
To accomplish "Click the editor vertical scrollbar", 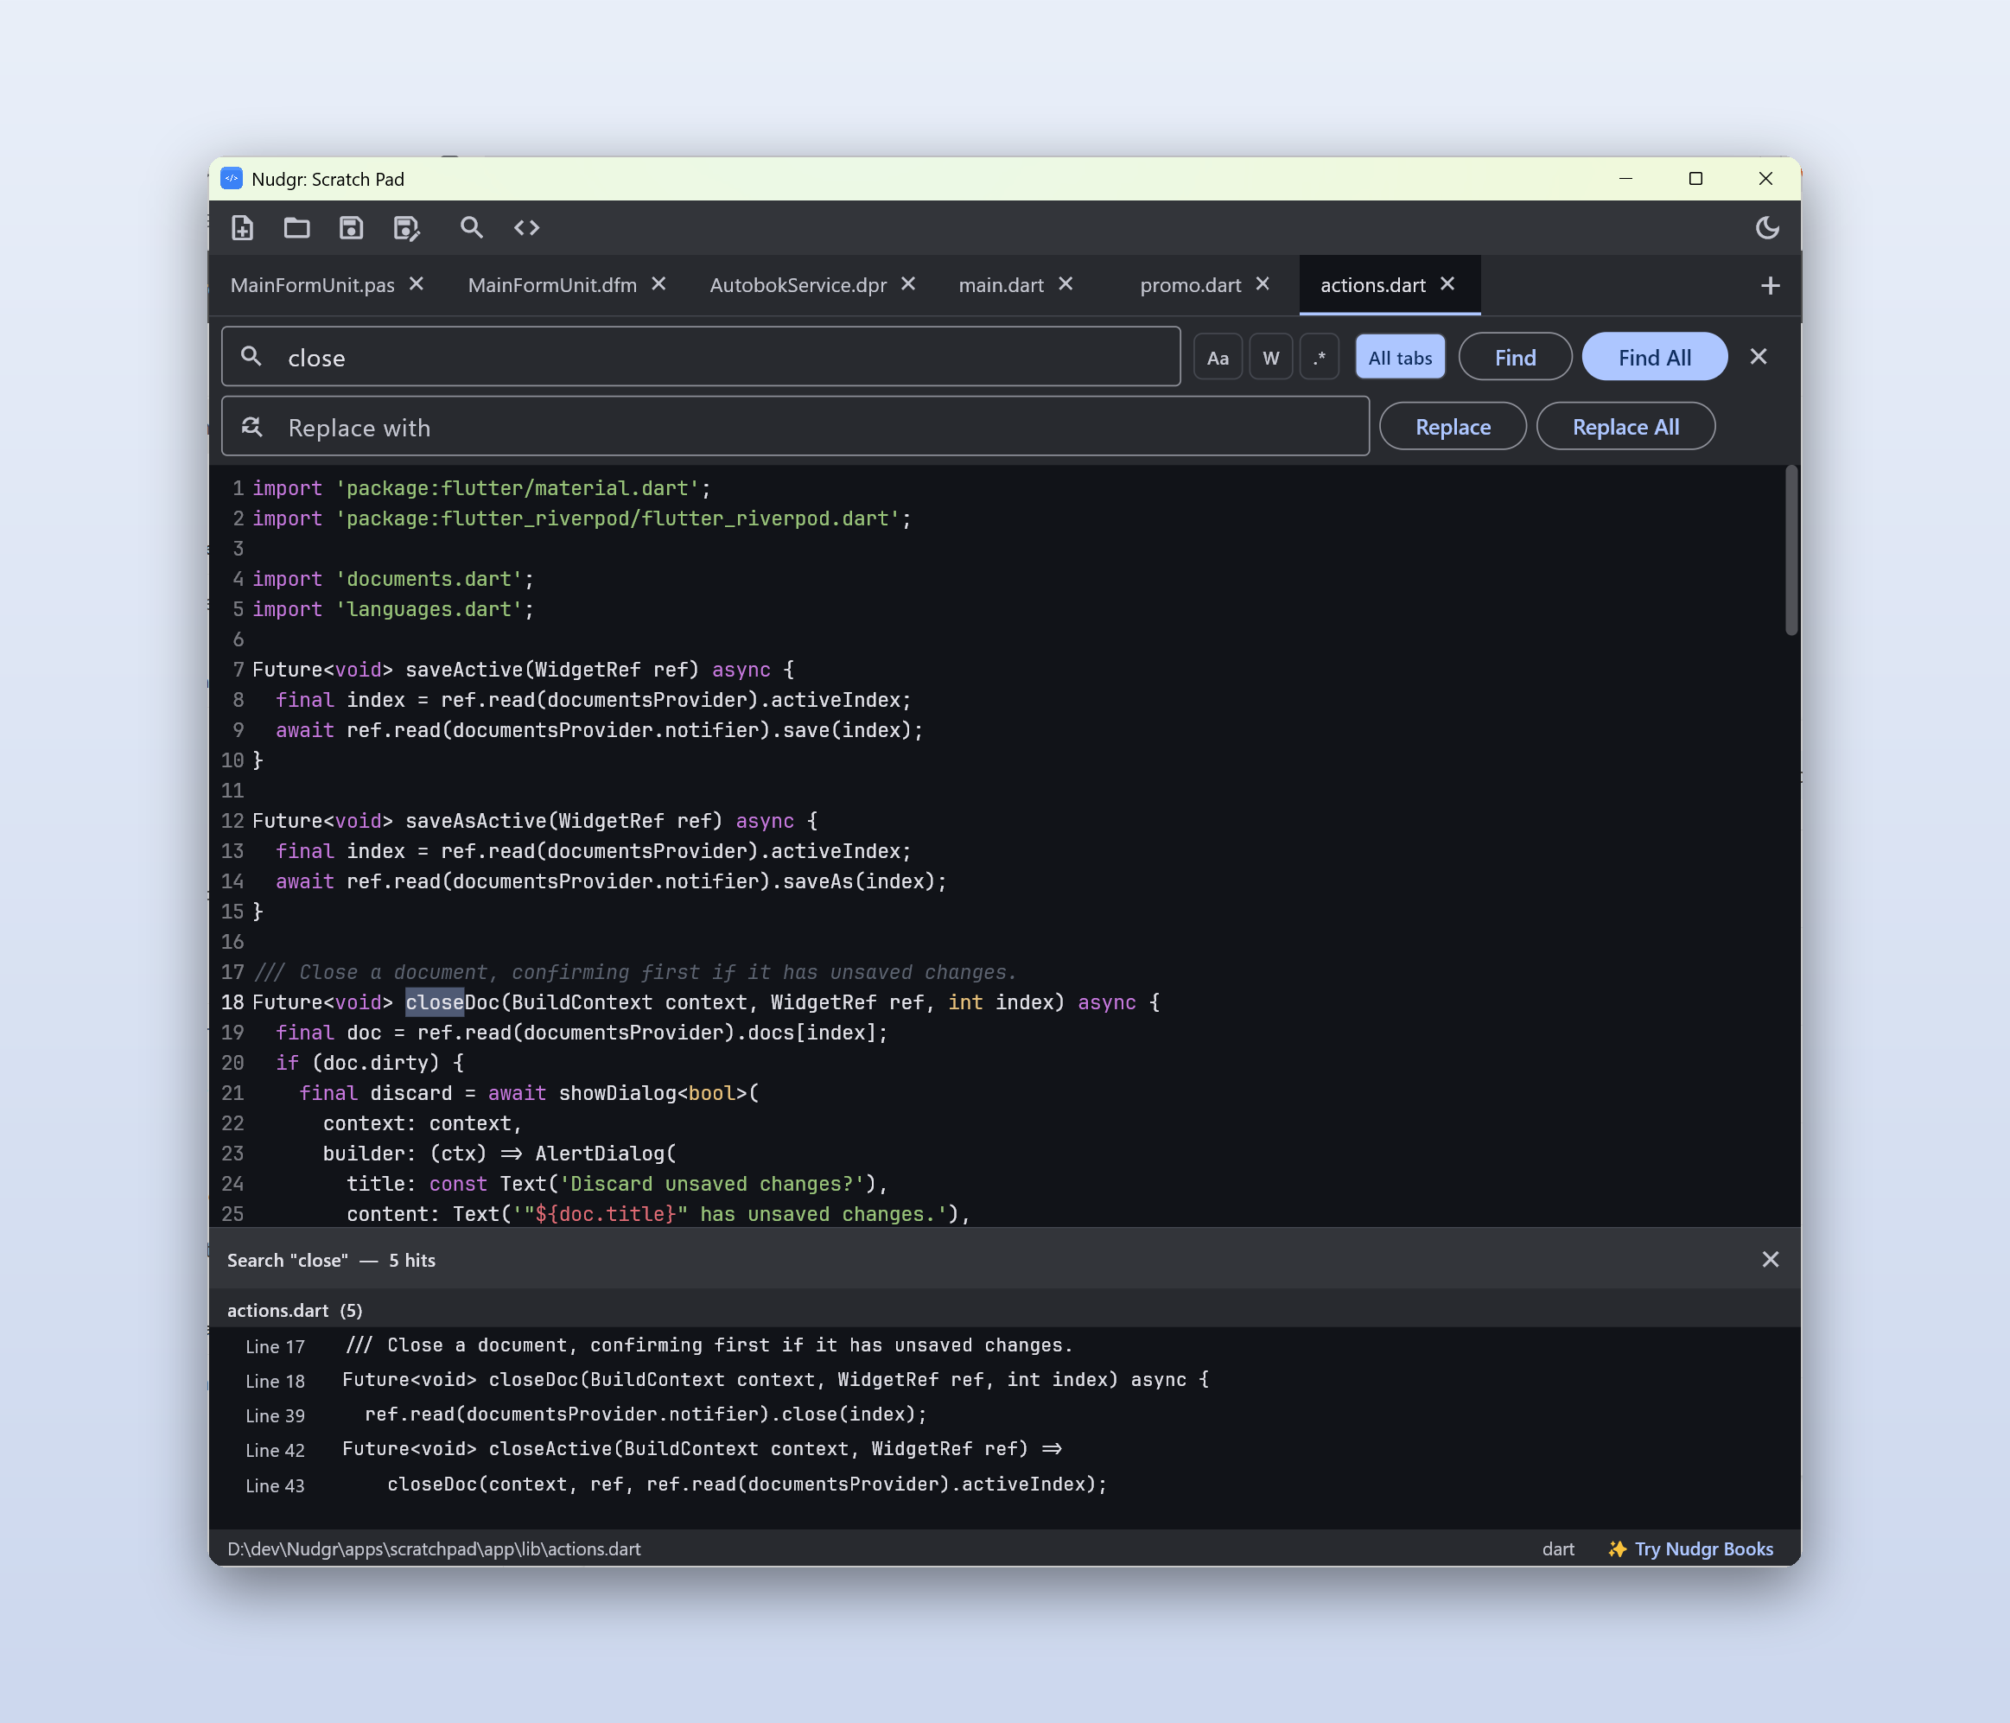I will [1791, 551].
